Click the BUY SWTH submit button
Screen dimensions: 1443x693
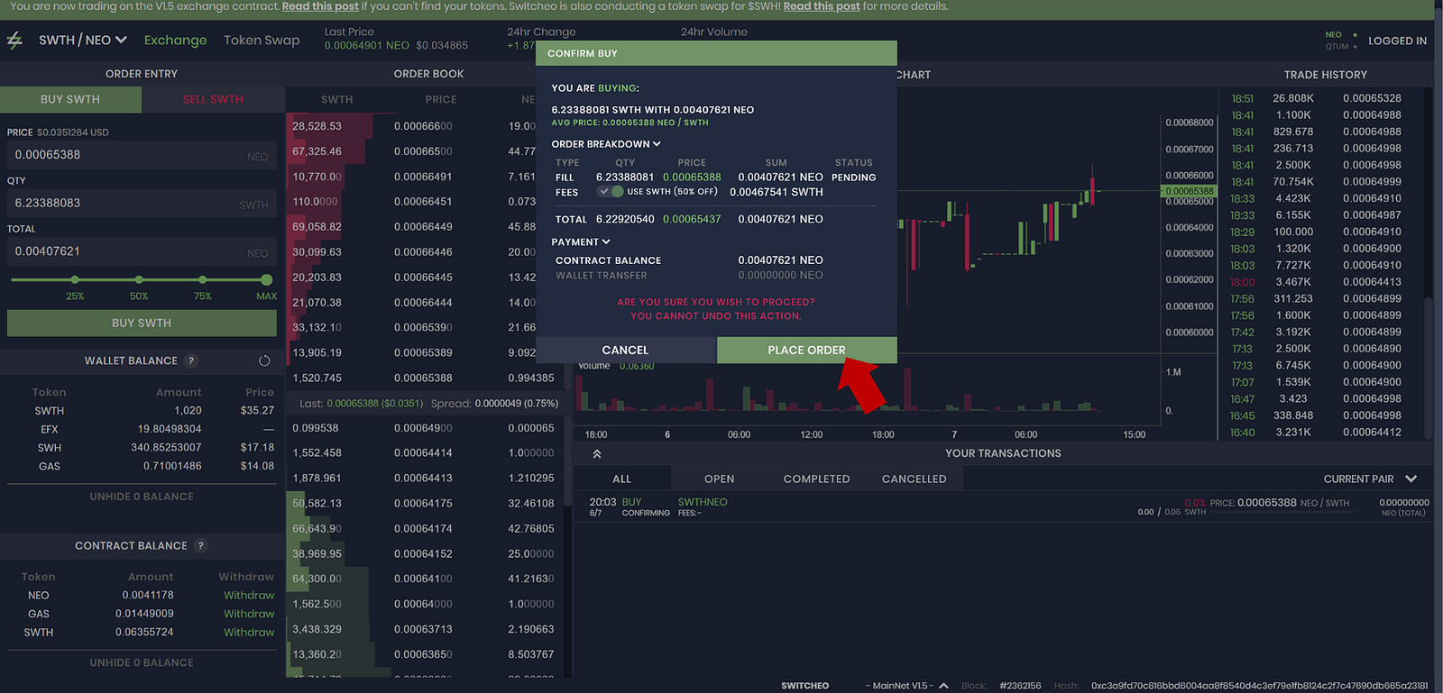point(142,323)
